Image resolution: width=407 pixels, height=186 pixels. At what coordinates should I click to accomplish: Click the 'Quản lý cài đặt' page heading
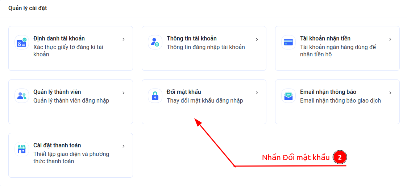point(28,8)
